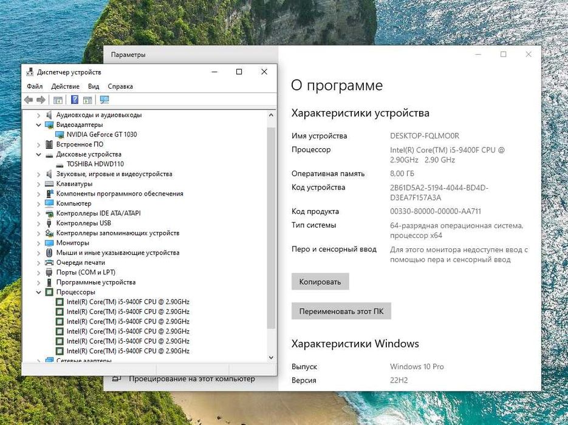Screen dimensions: 568x425
Task: Click the Дисковые устройства disk icon
Action: tap(49, 155)
